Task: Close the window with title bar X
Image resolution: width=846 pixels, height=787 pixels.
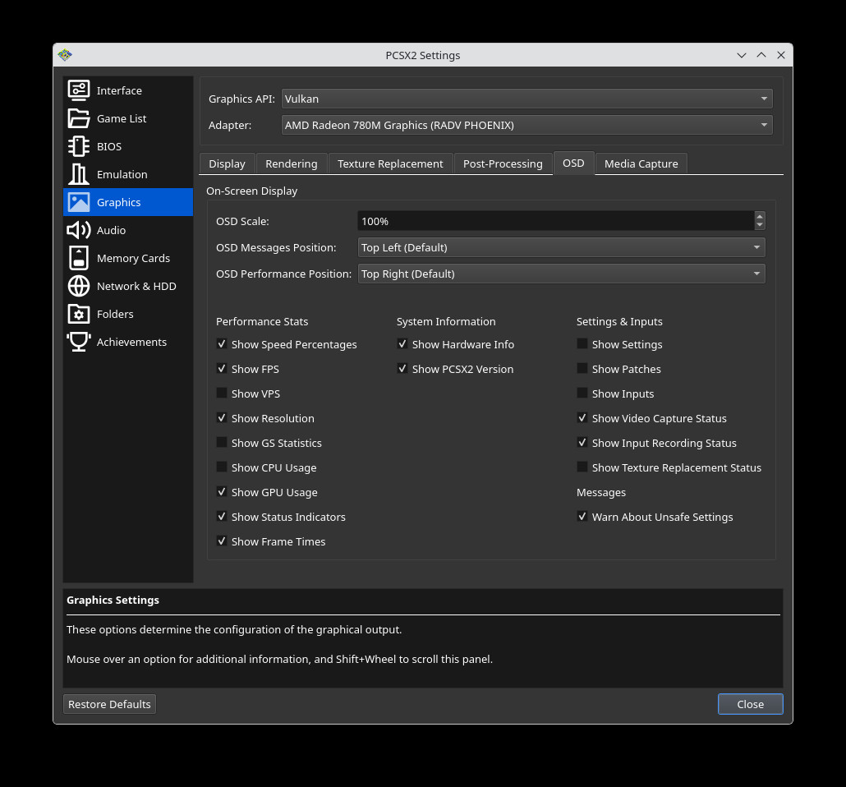Action: click(781, 55)
